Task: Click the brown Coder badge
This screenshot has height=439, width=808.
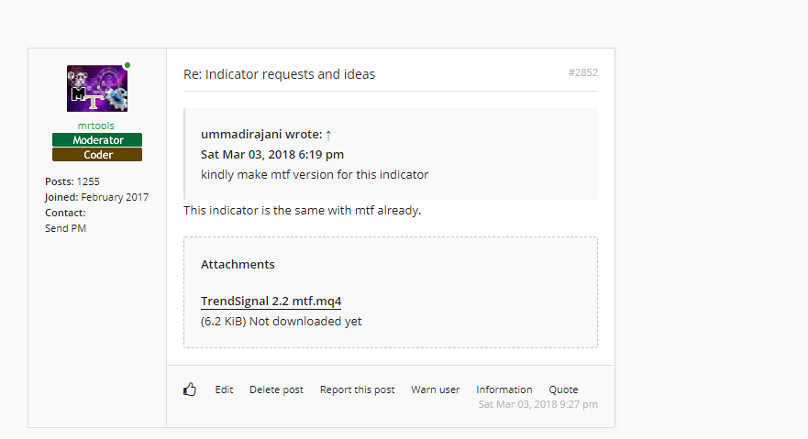Action: click(97, 155)
